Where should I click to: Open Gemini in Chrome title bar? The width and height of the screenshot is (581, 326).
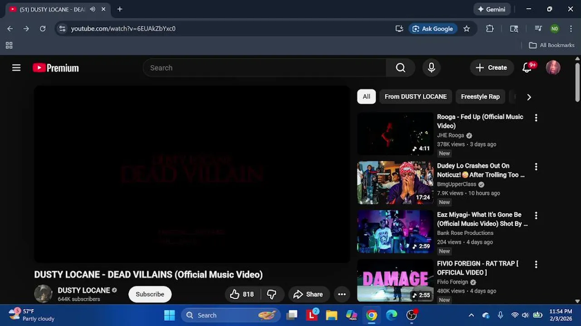pos(492,9)
